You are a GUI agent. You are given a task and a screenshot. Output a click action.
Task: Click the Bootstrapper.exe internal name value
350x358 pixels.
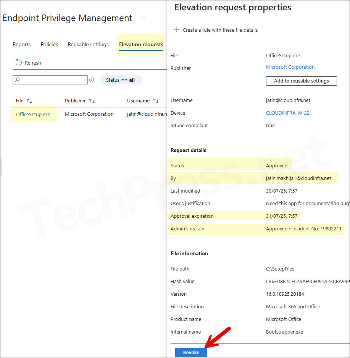[x=285, y=332]
